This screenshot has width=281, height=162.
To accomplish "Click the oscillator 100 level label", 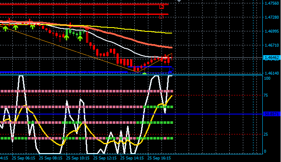I will [267, 78].
